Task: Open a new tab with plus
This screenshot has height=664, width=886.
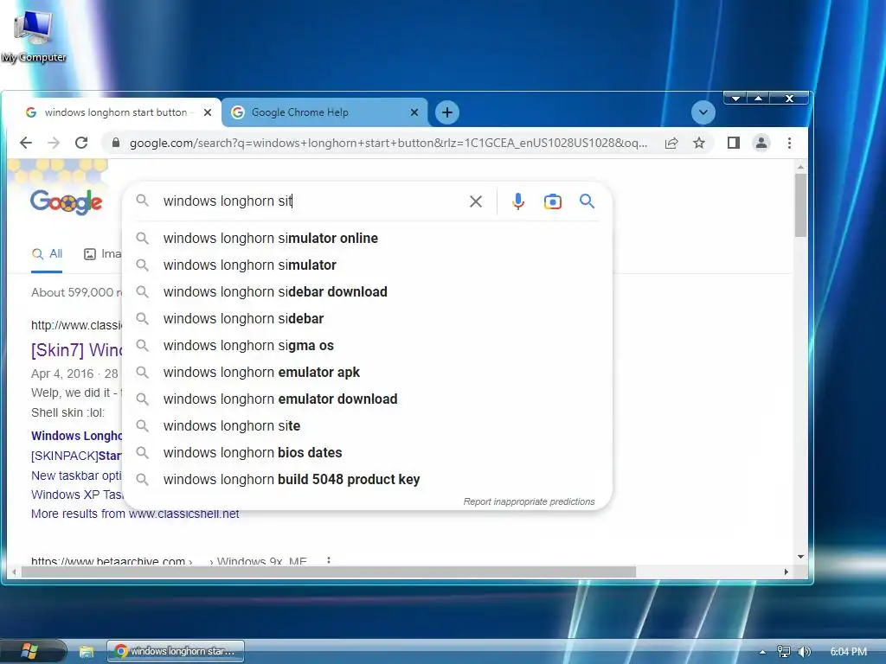Action: click(x=447, y=112)
